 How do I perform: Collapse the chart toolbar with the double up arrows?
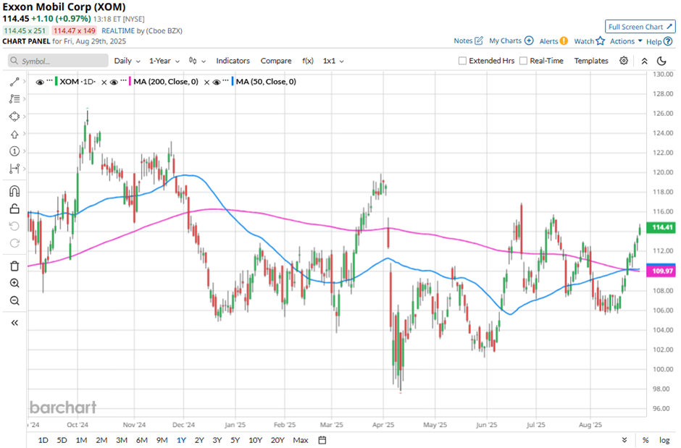[x=645, y=61]
